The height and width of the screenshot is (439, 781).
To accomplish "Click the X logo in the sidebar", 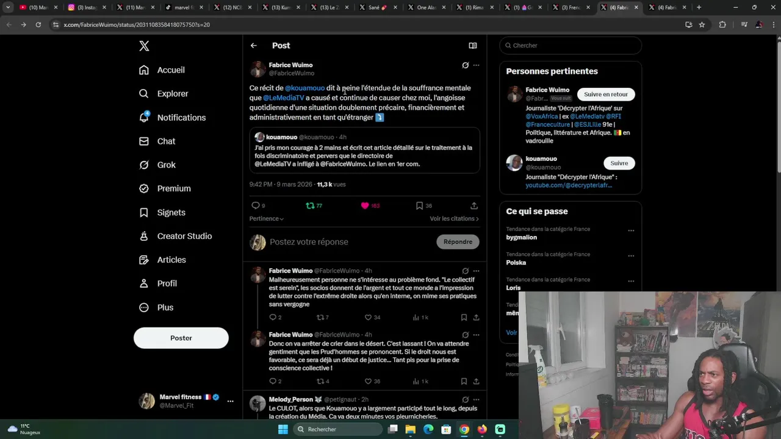I will pos(144,46).
